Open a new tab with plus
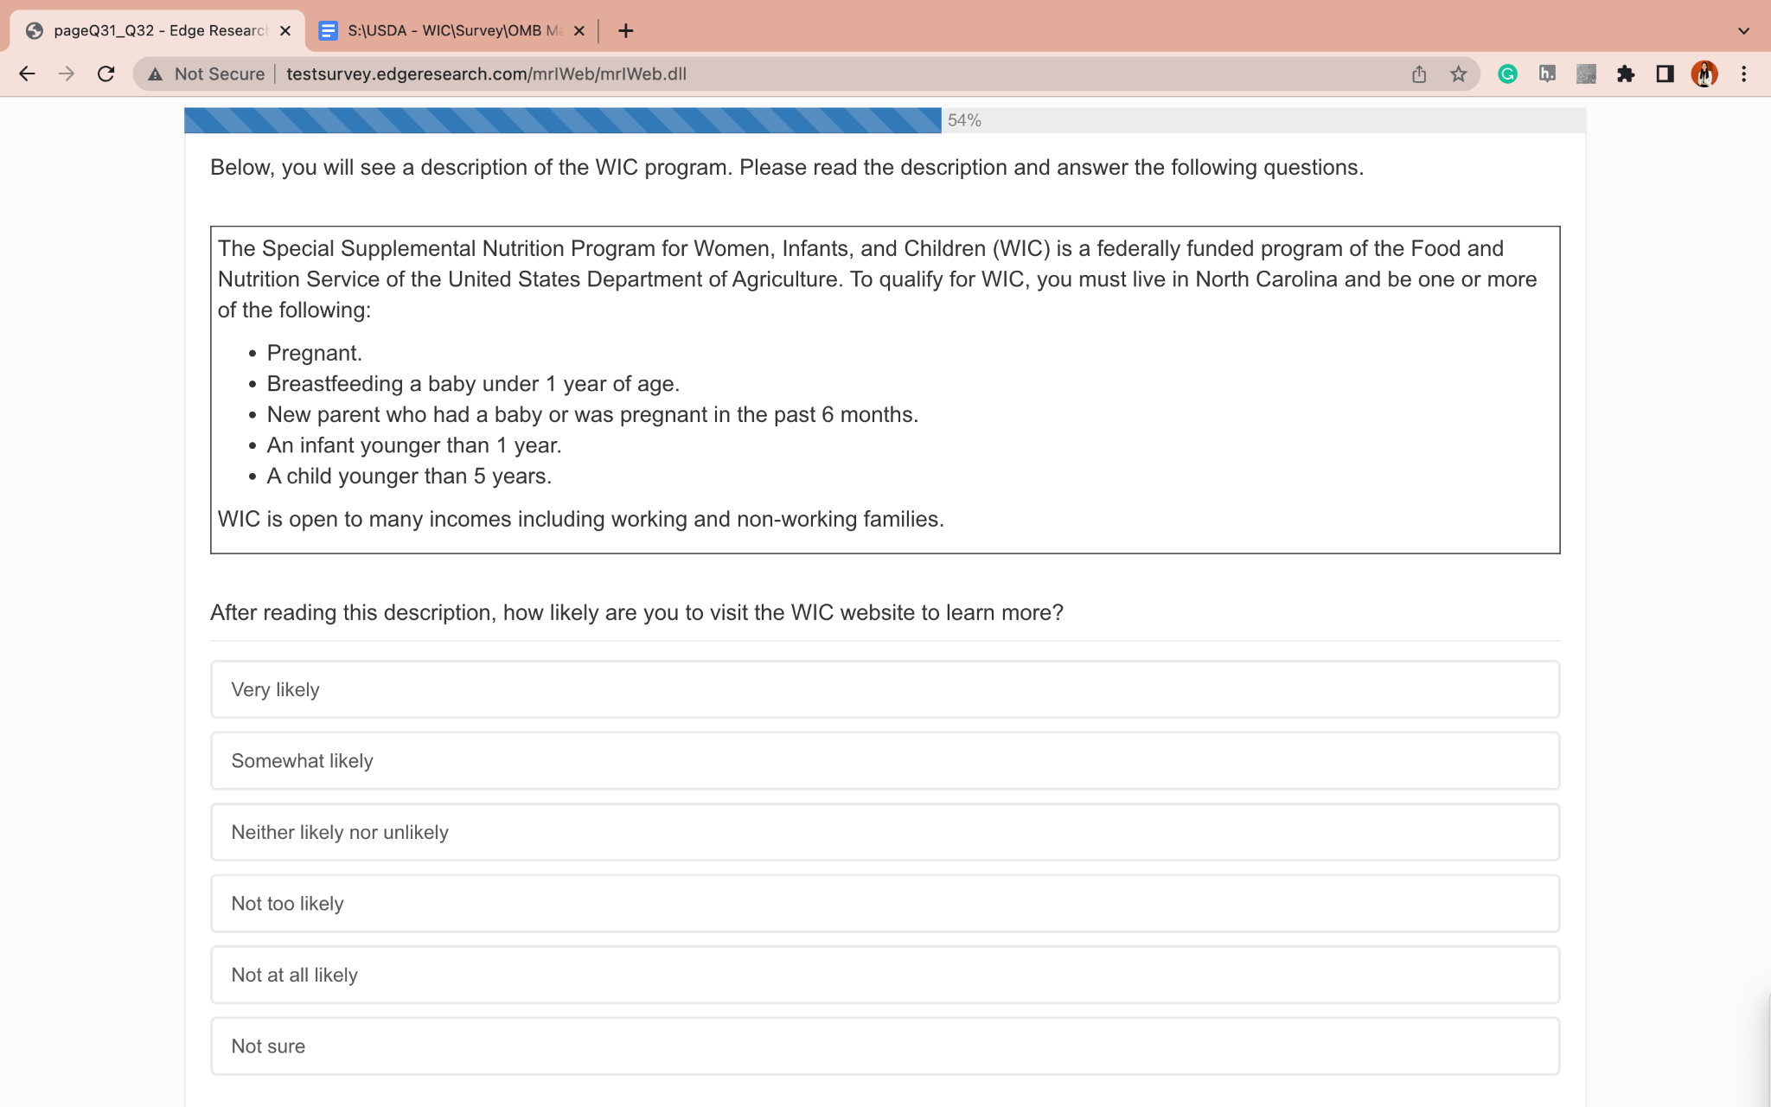The width and height of the screenshot is (1771, 1107). pos(626,31)
